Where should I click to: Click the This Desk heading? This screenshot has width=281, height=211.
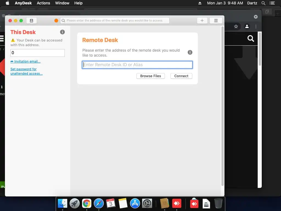[23, 32]
